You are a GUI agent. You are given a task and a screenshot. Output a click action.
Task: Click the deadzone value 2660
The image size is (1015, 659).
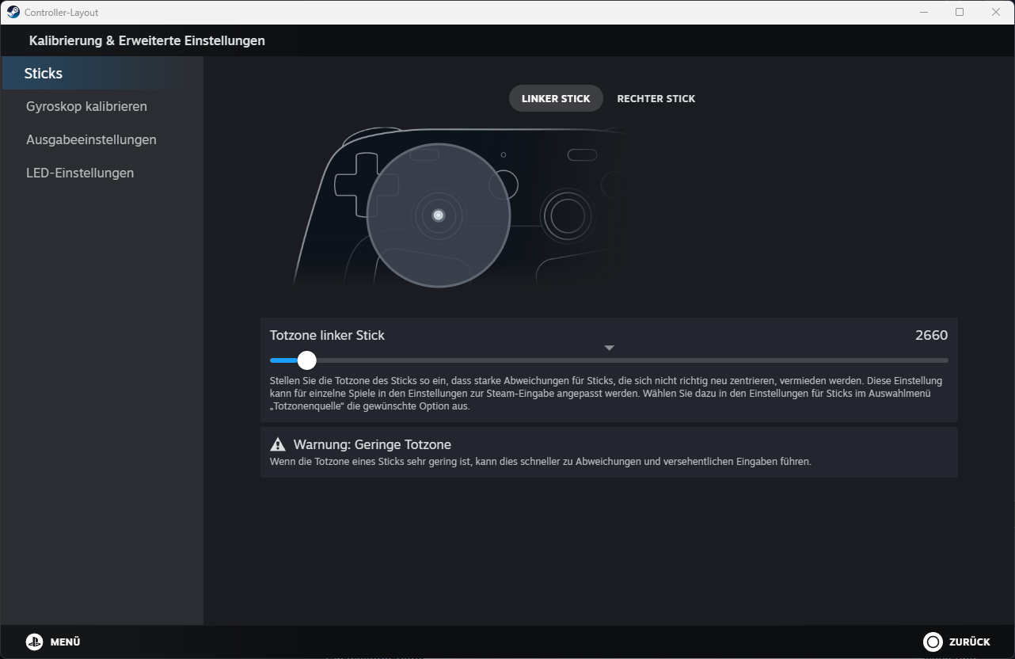tap(931, 335)
